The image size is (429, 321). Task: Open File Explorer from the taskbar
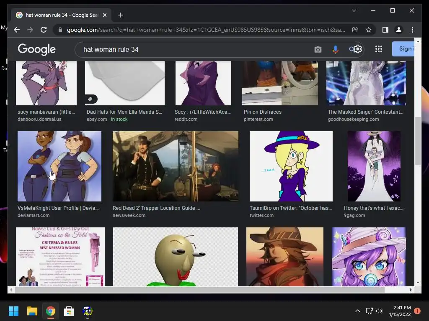[32, 311]
